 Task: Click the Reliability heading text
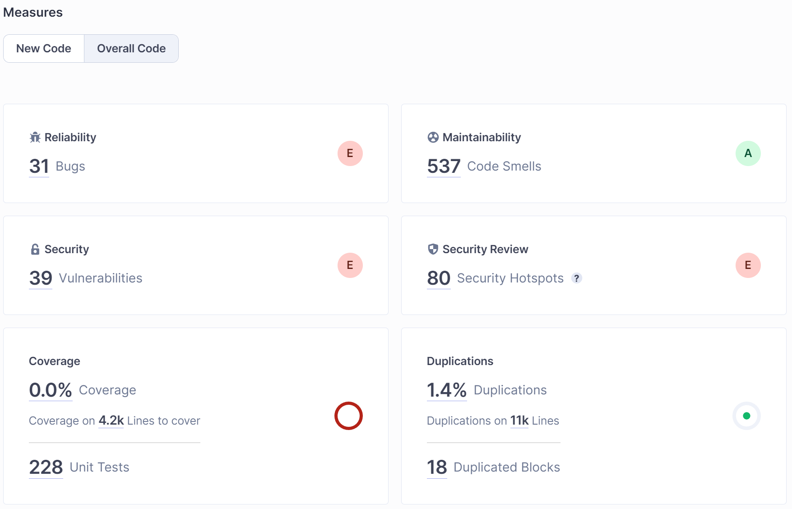click(70, 137)
